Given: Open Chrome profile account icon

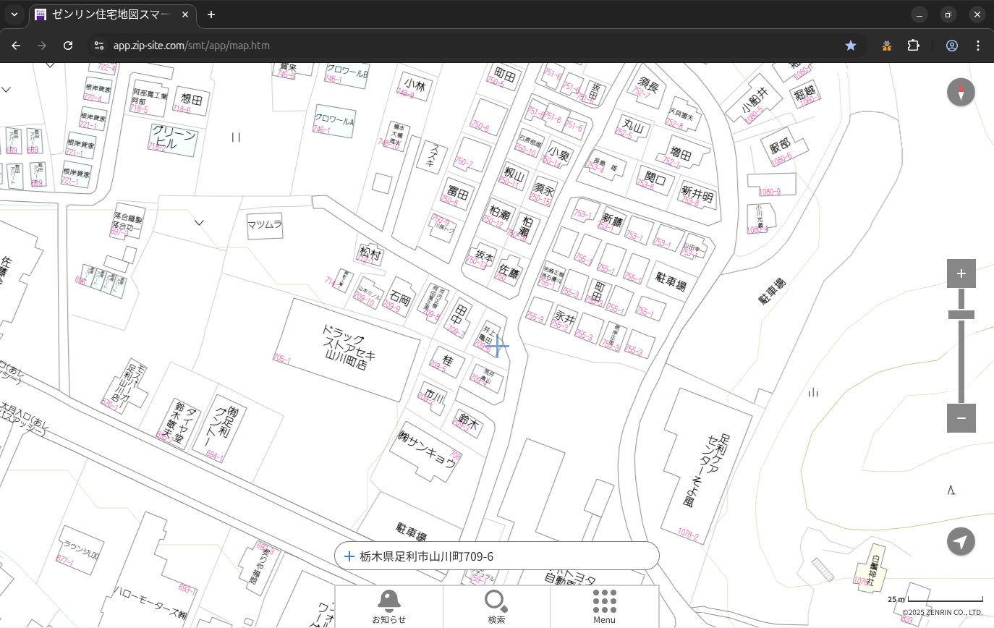Looking at the screenshot, I should click(952, 46).
